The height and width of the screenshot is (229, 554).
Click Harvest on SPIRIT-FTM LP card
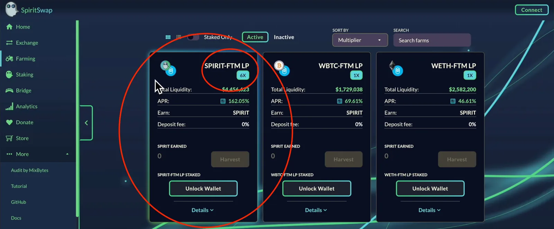(x=230, y=159)
